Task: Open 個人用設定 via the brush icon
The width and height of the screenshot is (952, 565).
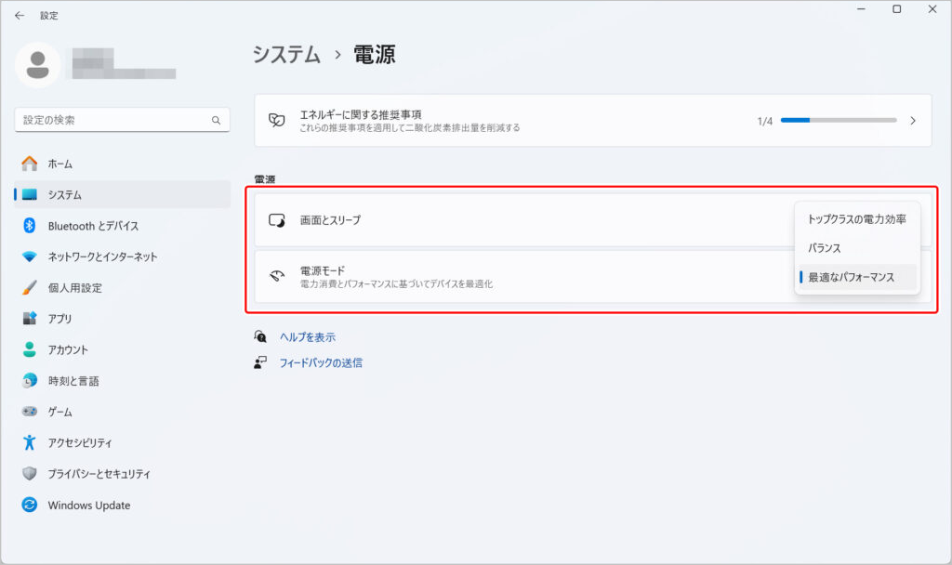Action: [31, 287]
